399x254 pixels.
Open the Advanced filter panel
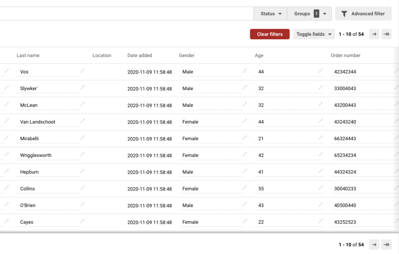click(x=364, y=14)
